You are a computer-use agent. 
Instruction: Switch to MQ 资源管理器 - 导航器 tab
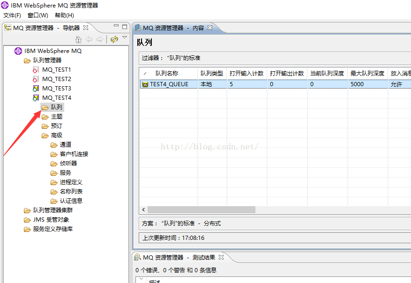click(x=46, y=28)
